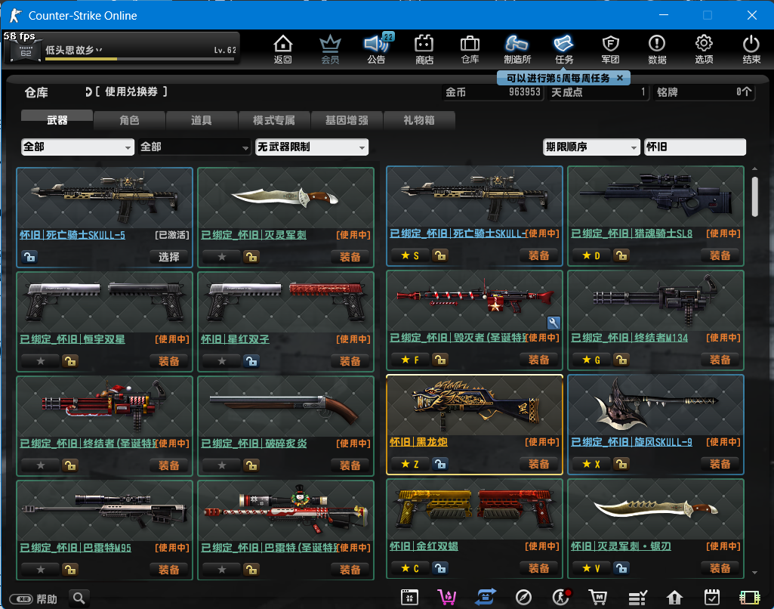The image size is (774, 609).
Task: Expand the player name 低头思故乡 dropdown arrow
Action: [x=99, y=50]
